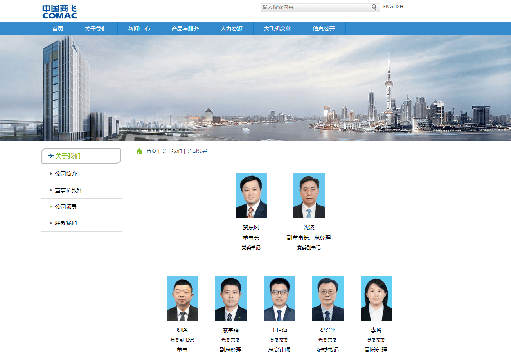
Task: Click 公司领导 breadcrumb link
Action: (x=197, y=151)
